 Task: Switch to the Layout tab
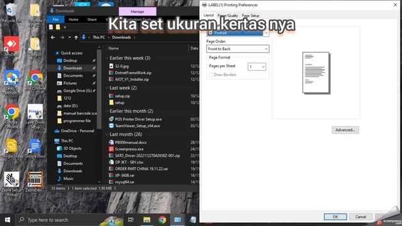209,15
